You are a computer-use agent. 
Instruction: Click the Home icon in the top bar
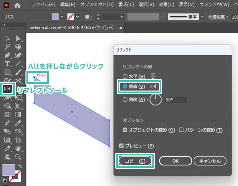[17, 5]
